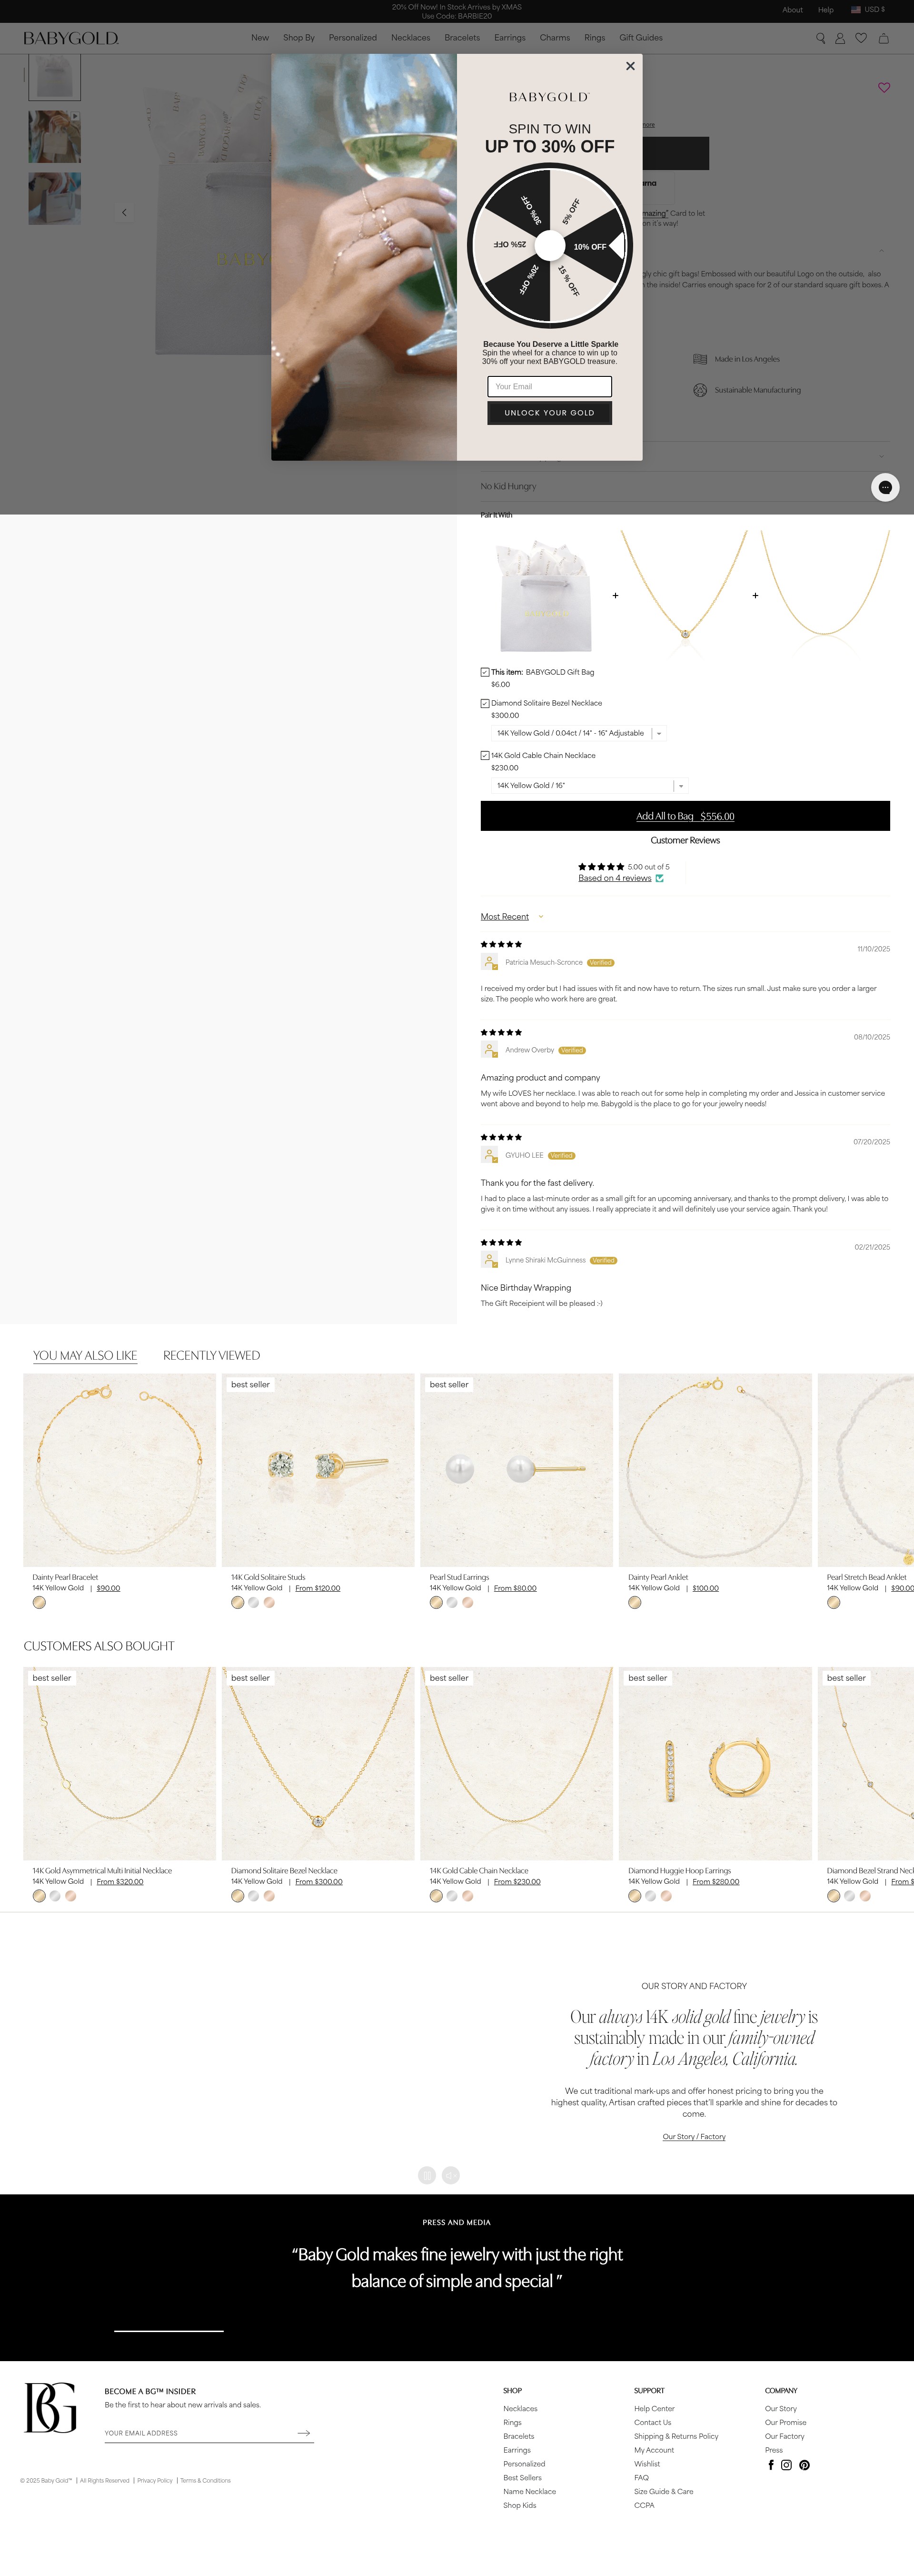Open the Shop By menu
The width and height of the screenshot is (914, 2576).
(298, 38)
